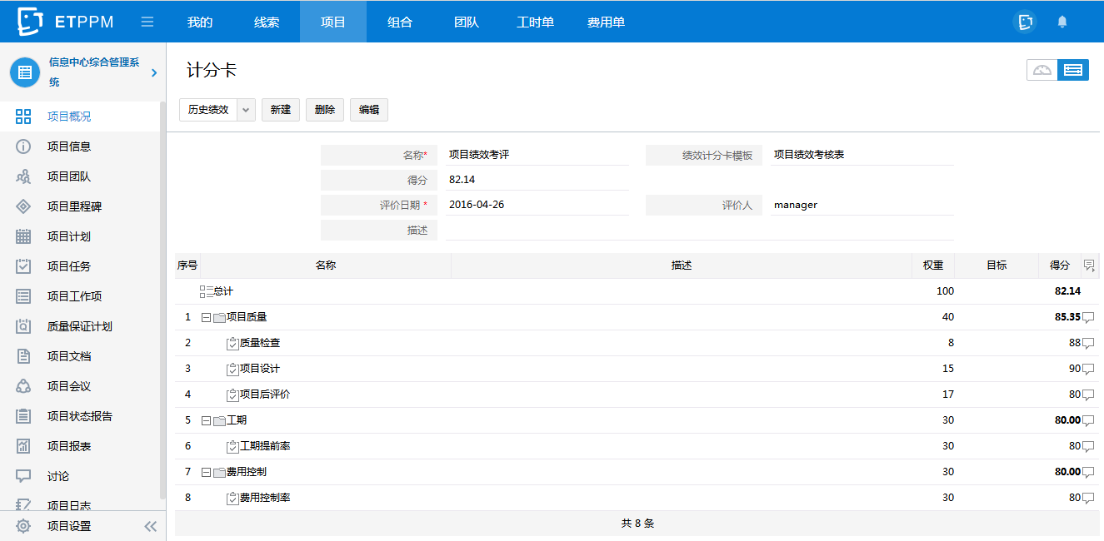Viewport: 1104px width, 541px height.
Task: Select the 项目设计 row name
Action: (260, 369)
